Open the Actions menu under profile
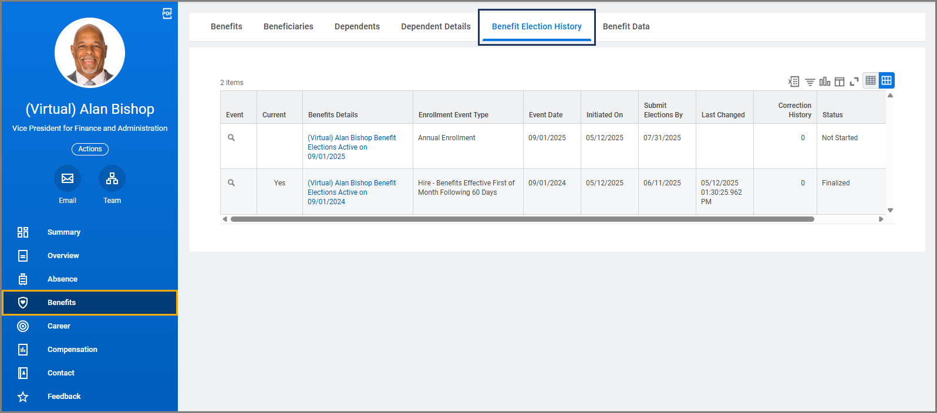The height and width of the screenshot is (413, 937). click(x=90, y=149)
